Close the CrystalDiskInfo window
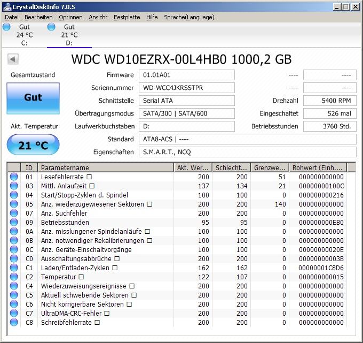Screen dimensions: 363x343 tap(356, 7)
